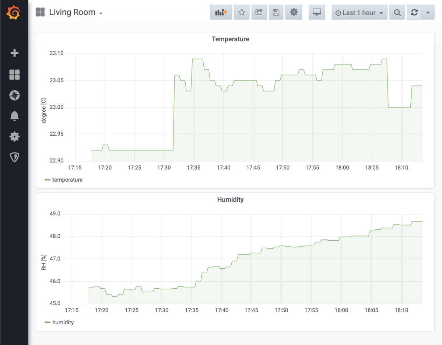Click the humidity legend color swatch
The width and height of the screenshot is (442, 345).
coord(48,323)
